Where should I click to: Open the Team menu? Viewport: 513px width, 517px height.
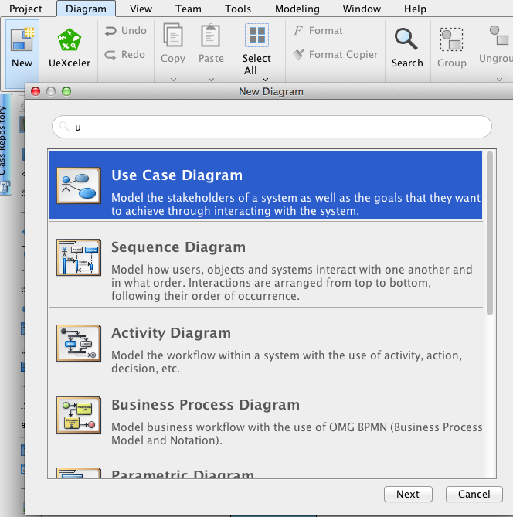pyautogui.click(x=188, y=9)
